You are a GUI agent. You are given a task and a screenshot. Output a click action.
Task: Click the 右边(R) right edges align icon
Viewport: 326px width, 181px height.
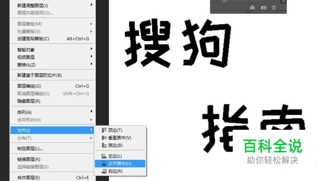coord(104,171)
